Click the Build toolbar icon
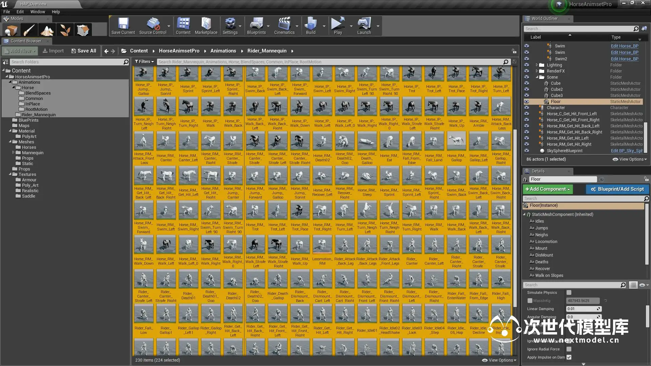The height and width of the screenshot is (366, 651). point(311,26)
